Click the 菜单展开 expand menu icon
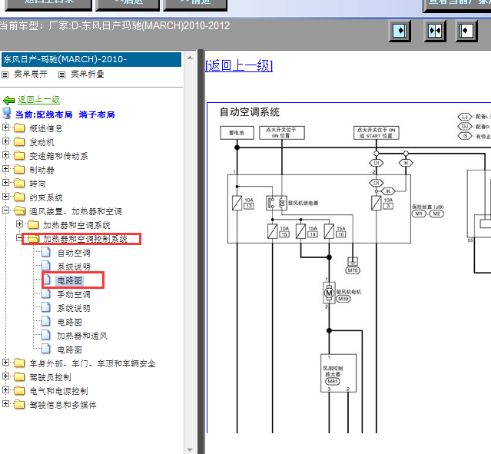The height and width of the screenshot is (454, 491). (x=5, y=75)
